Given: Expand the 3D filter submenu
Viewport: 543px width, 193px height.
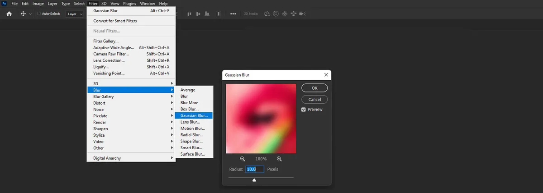Looking at the screenshot, I should tap(131, 83).
